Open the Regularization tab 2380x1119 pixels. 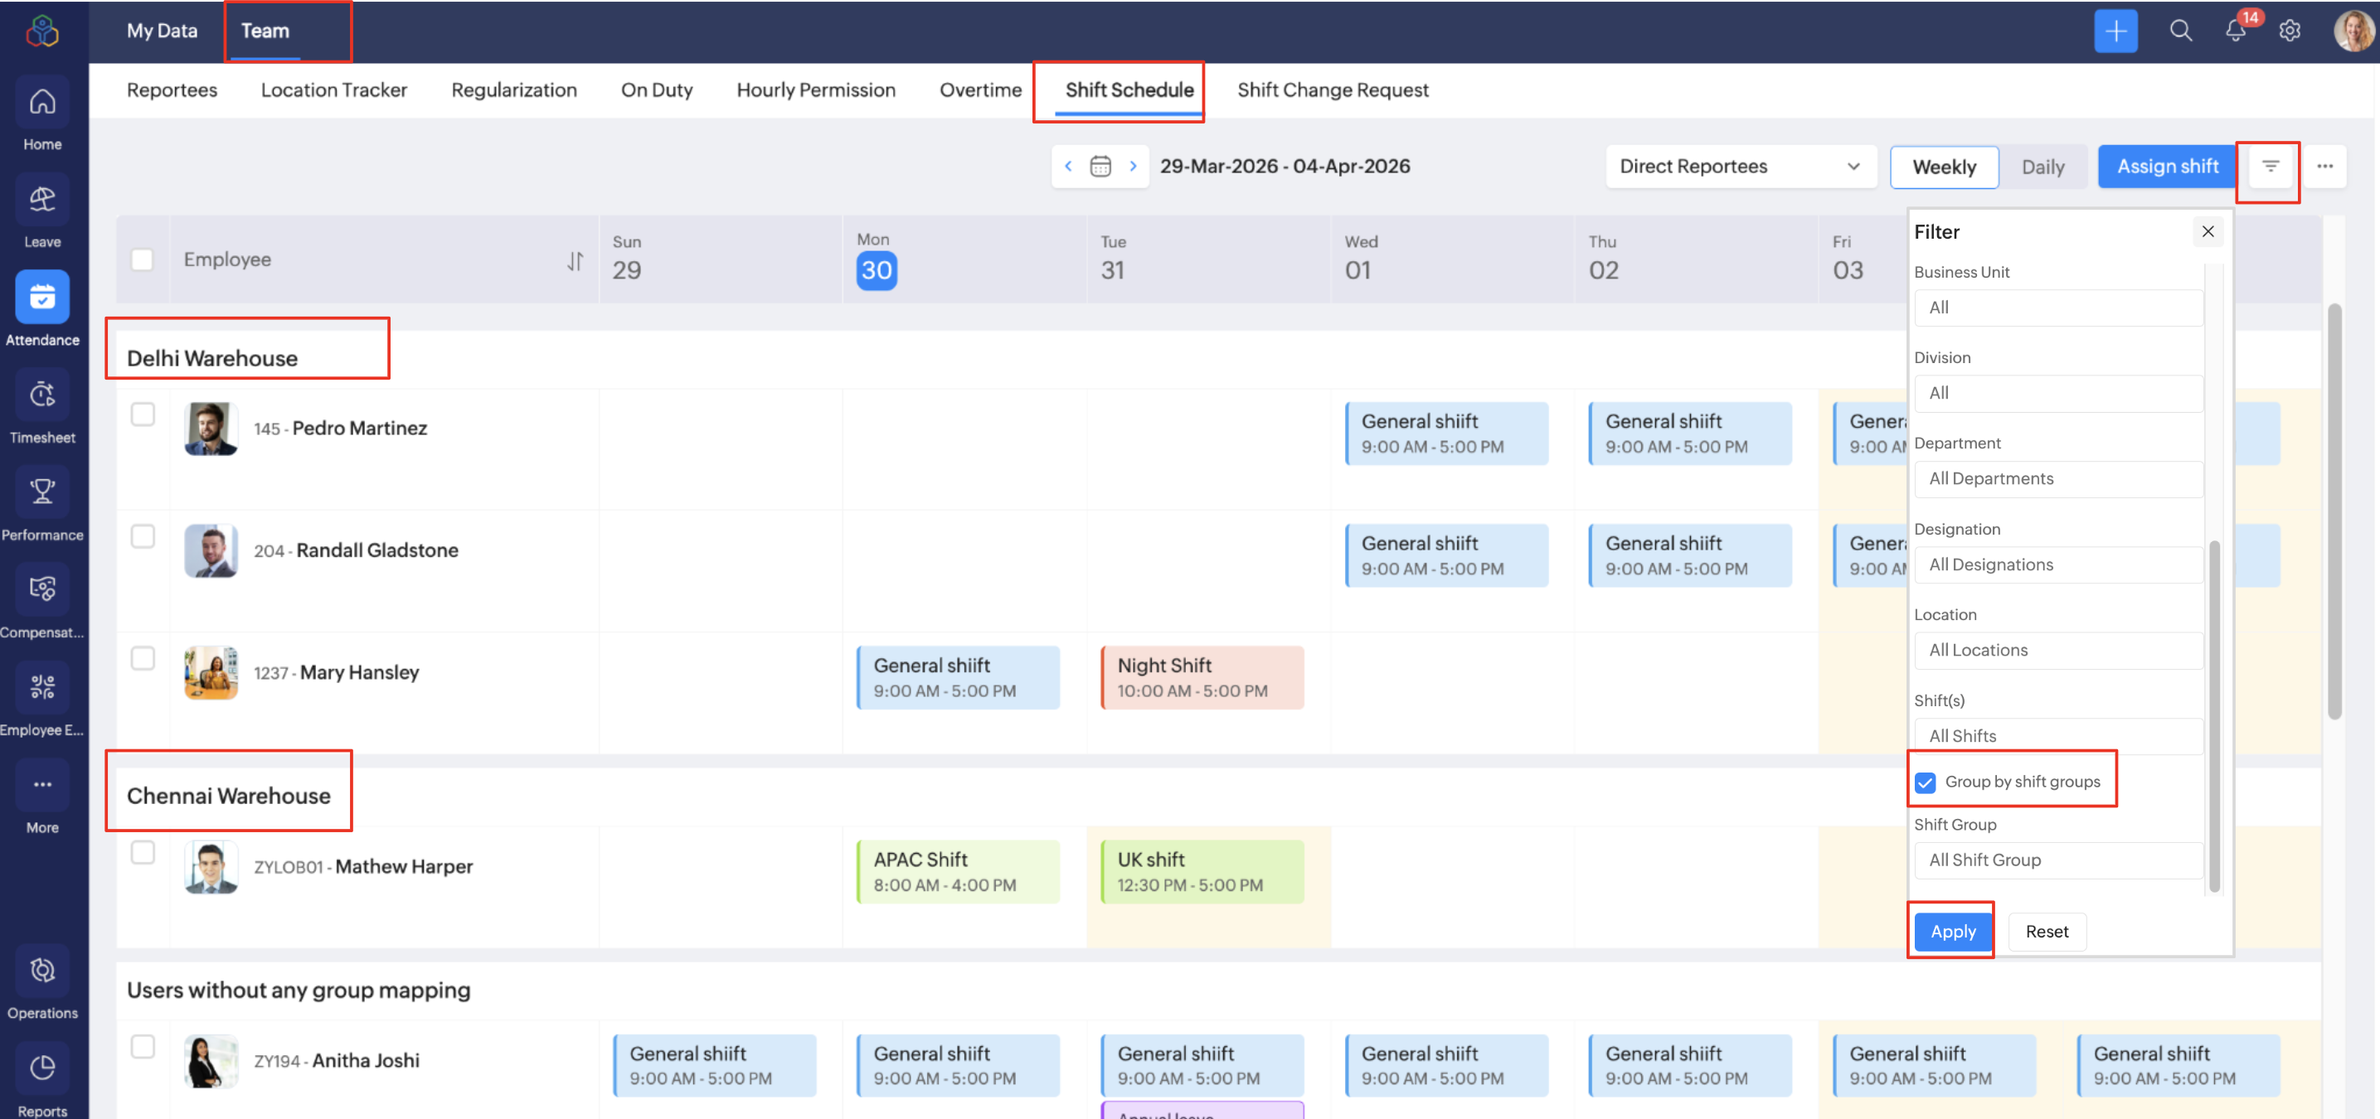513,90
